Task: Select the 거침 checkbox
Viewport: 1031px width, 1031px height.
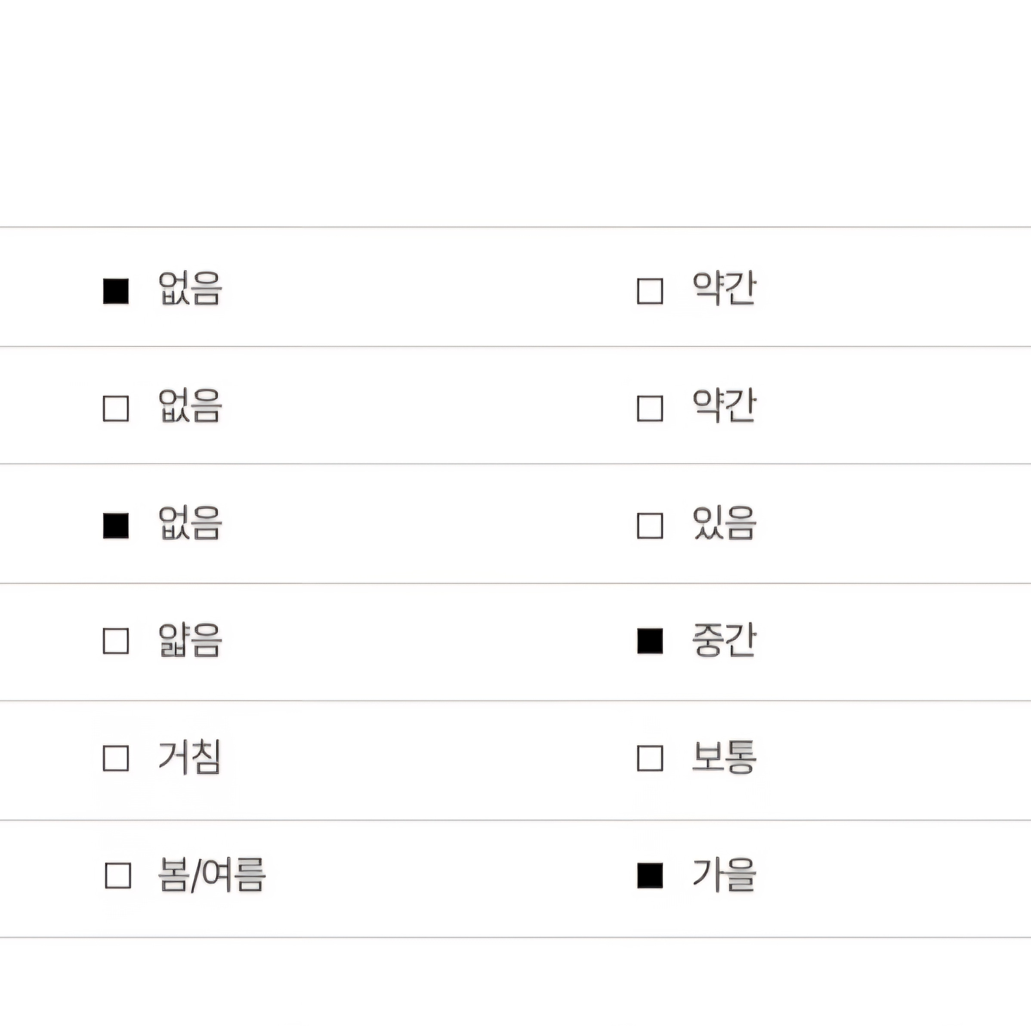Action: pyautogui.click(x=116, y=758)
